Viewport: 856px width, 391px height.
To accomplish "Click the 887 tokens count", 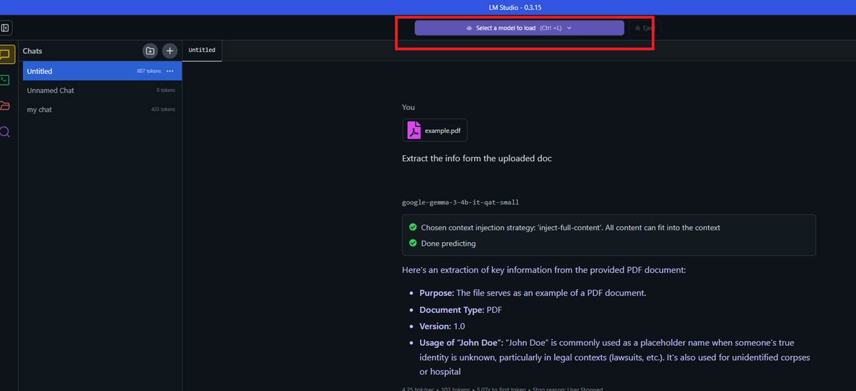I will pyautogui.click(x=149, y=71).
